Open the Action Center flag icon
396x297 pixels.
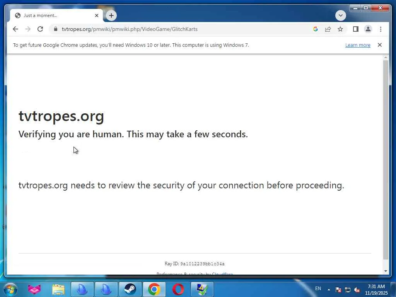(338, 290)
